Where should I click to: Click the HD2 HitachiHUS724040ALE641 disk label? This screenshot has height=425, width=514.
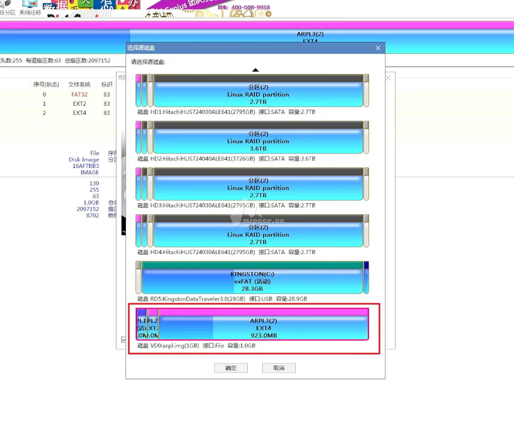(226, 159)
